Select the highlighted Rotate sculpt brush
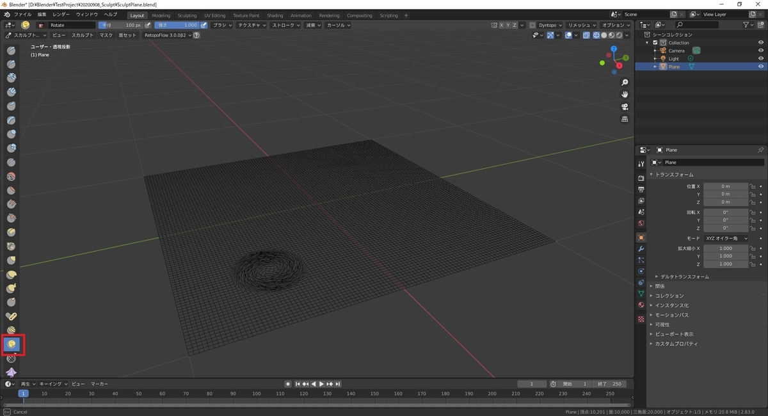 [12, 344]
